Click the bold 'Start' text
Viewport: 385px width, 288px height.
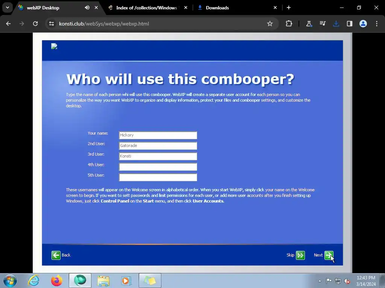point(148,201)
